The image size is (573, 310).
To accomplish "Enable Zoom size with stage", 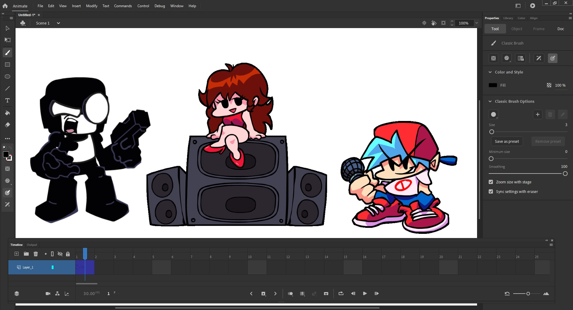I will (491, 182).
